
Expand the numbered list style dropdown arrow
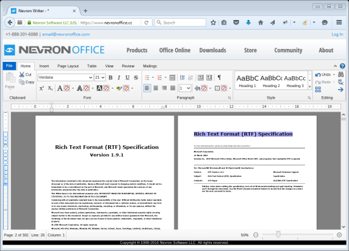coord(165,77)
